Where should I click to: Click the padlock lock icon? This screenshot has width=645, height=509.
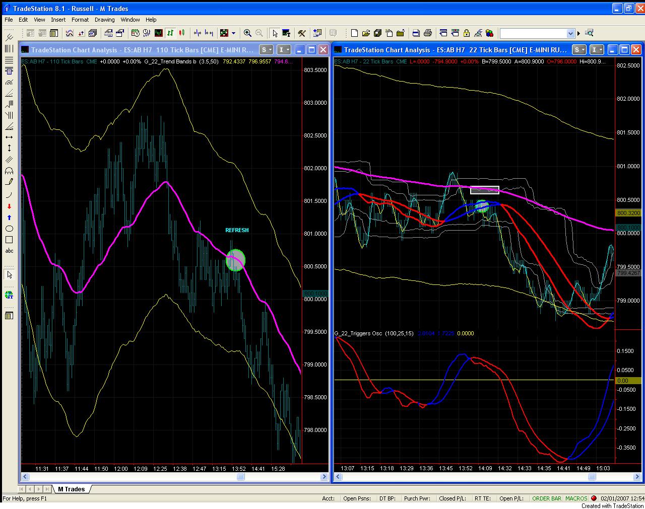click(467, 33)
